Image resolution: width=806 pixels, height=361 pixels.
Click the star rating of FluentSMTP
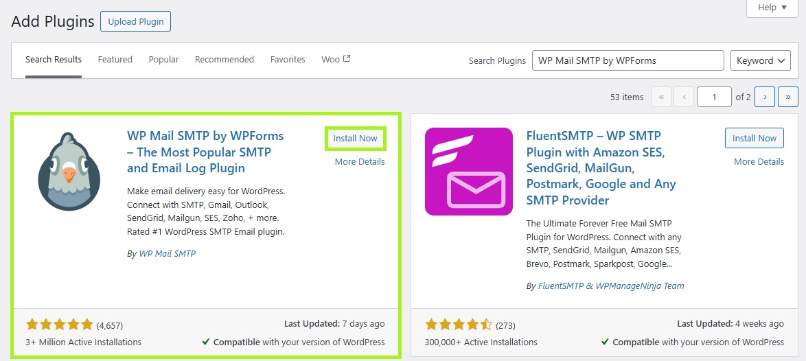click(x=459, y=325)
